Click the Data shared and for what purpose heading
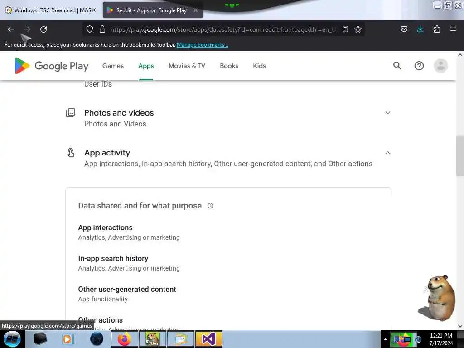The height and width of the screenshot is (348, 464). [x=140, y=206]
